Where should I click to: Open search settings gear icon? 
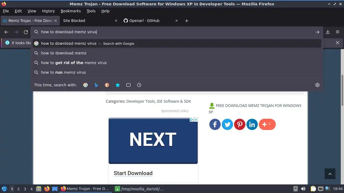click(x=317, y=85)
